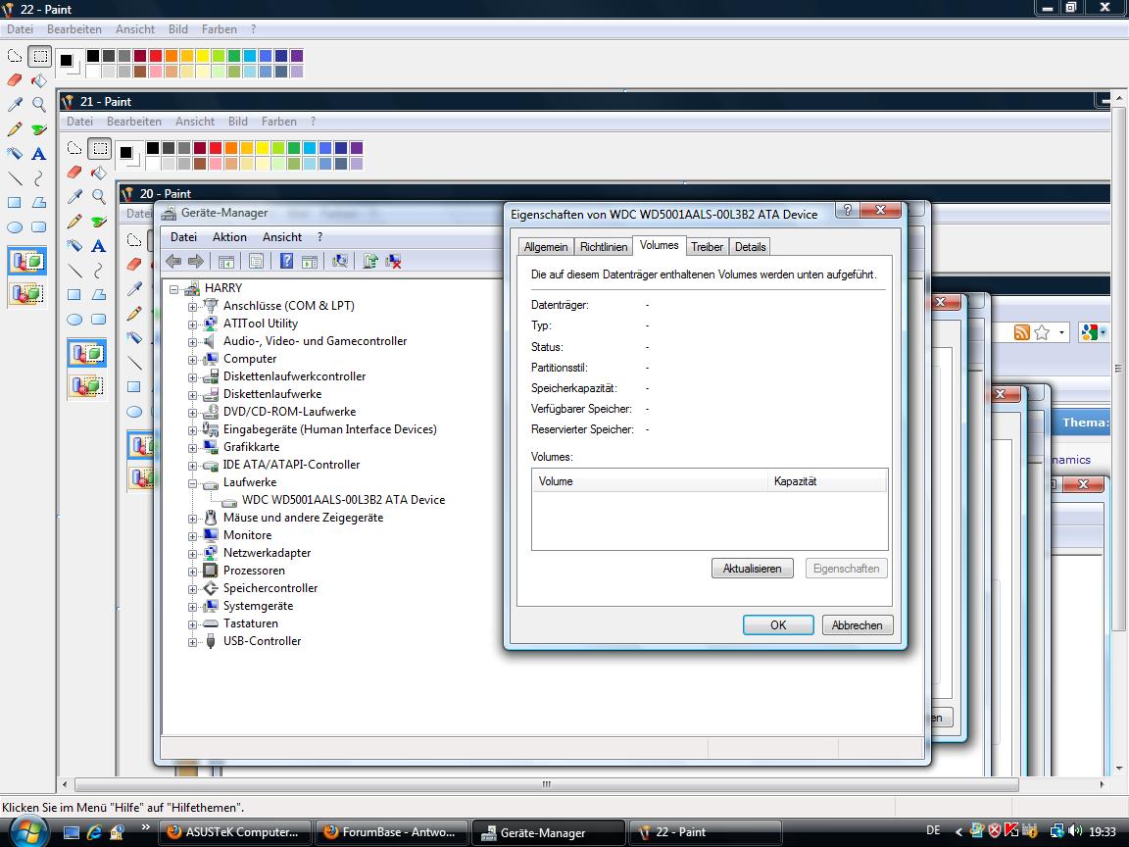Launch Internet Explorer from quick launch
The width and height of the screenshot is (1129, 847).
(x=94, y=832)
